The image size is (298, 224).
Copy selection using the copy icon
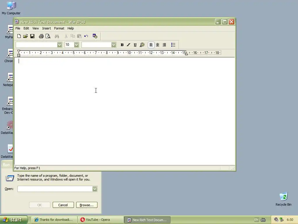[x=73, y=36]
